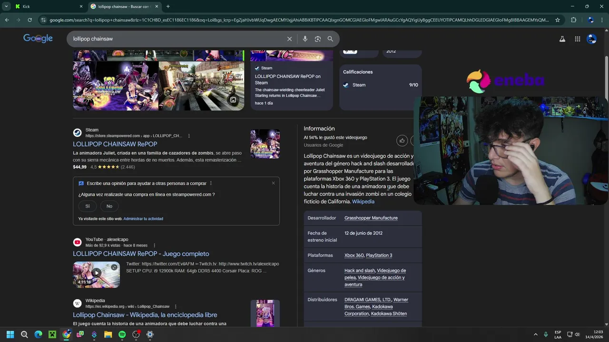This screenshot has height=342, width=609.
Task: Launch Microsoft Edge from the taskbar
Action: pos(38,334)
